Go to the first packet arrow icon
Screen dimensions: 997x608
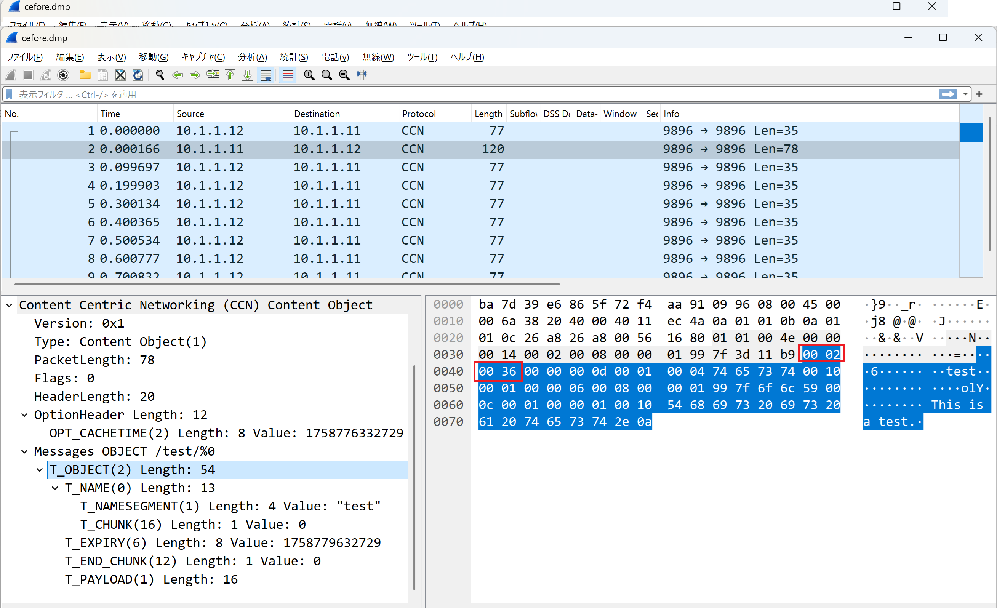[230, 75]
